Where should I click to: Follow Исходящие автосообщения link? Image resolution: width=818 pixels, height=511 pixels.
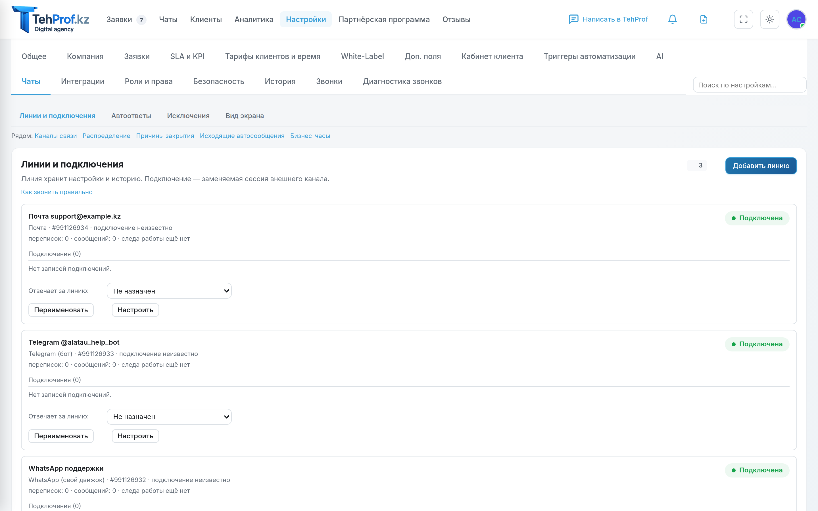pos(242,136)
